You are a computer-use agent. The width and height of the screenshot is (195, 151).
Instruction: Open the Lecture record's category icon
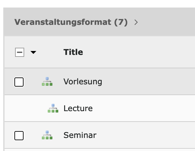click(53, 108)
